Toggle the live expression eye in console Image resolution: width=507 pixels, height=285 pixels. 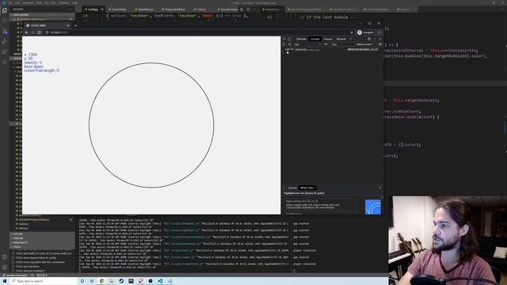326,44
